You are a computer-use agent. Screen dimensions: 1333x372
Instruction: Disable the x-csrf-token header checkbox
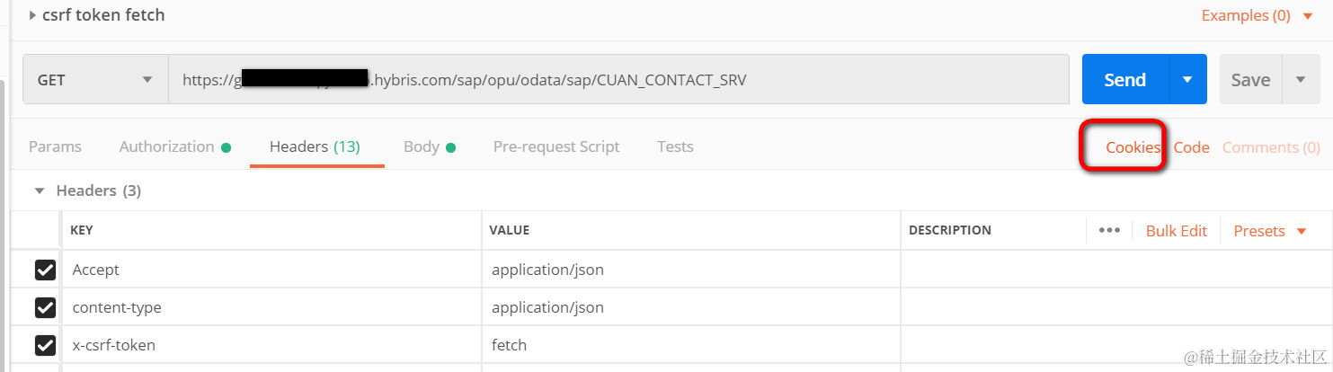click(45, 345)
